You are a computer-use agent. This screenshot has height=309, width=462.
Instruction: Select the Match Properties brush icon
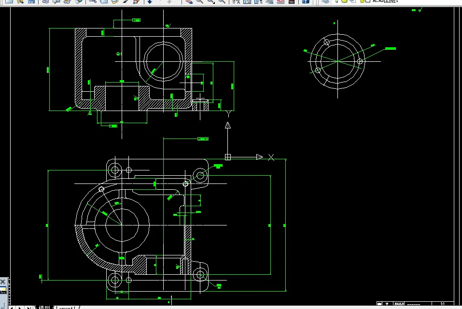(126, 1)
